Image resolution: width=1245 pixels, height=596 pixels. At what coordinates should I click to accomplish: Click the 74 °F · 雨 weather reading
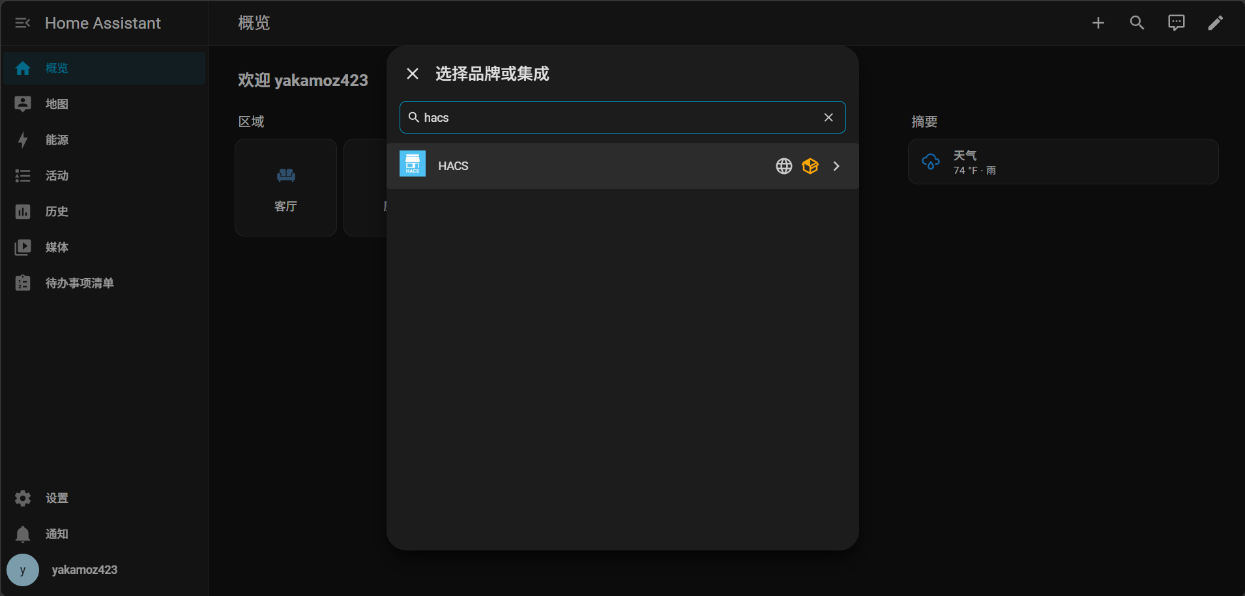[974, 171]
